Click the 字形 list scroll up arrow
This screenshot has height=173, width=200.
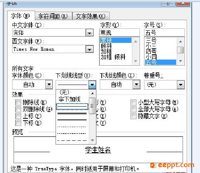pyautogui.click(x=136, y=41)
